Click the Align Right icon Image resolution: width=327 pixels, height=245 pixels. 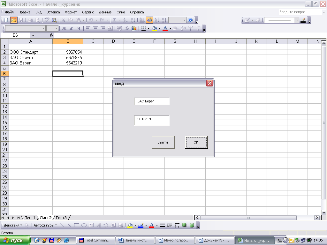pos(103,28)
